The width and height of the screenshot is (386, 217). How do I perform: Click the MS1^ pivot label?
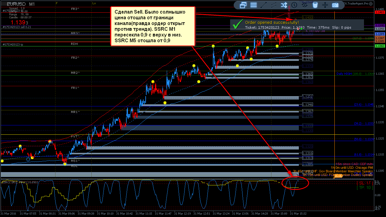click(75, 161)
